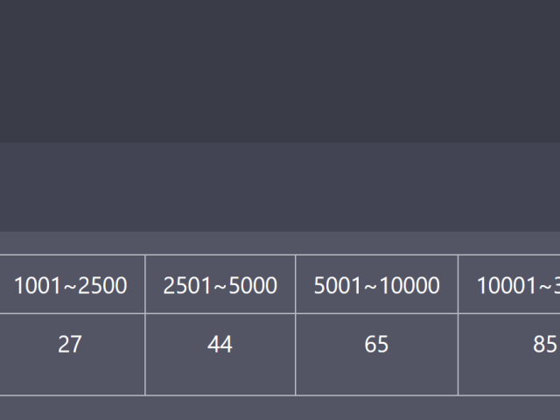Click the lighter strip just above the table

point(280,243)
